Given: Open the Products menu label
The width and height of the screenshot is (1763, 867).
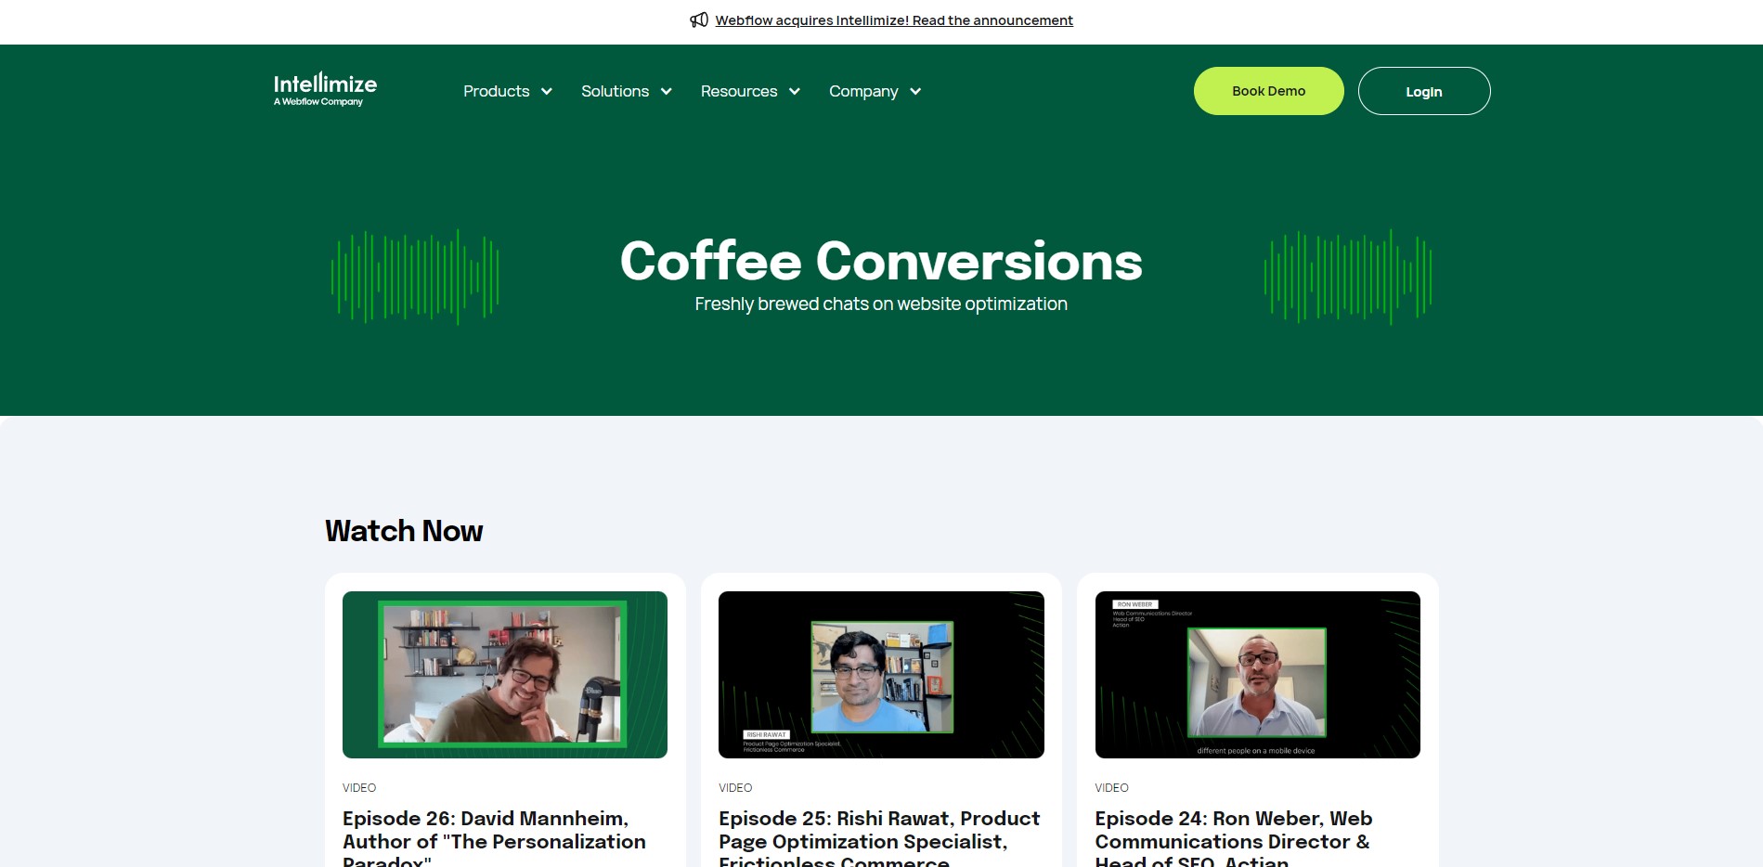Looking at the screenshot, I should pyautogui.click(x=497, y=91).
